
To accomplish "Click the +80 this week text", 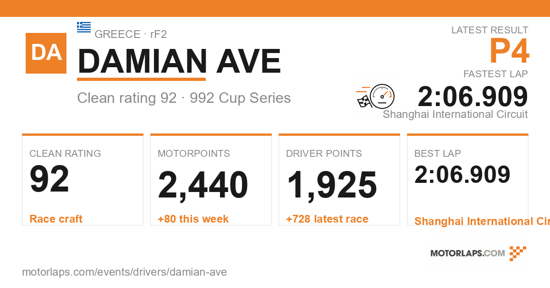I will [x=193, y=219].
